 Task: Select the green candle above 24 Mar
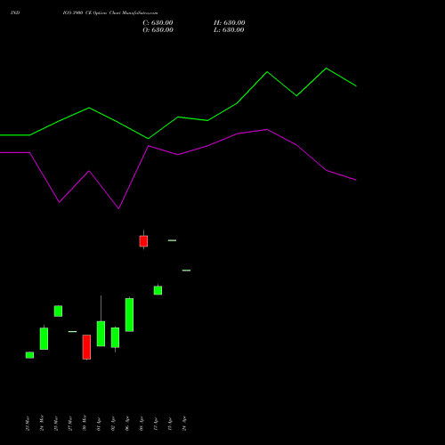pos(44,338)
